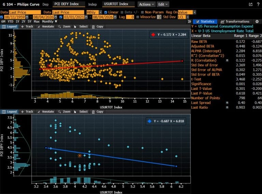
Task: Activate Track crosshair on lower chart
Action: 27,112
